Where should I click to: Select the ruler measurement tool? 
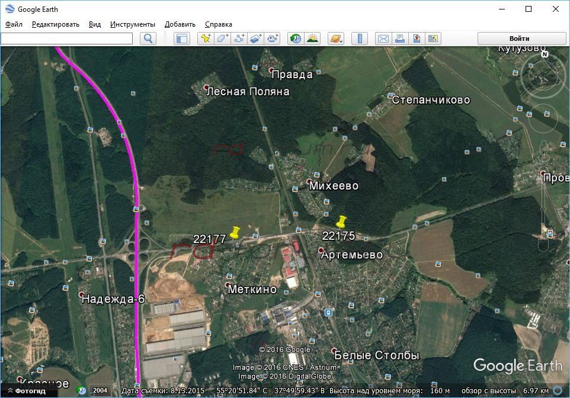click(x=359, y=38)
